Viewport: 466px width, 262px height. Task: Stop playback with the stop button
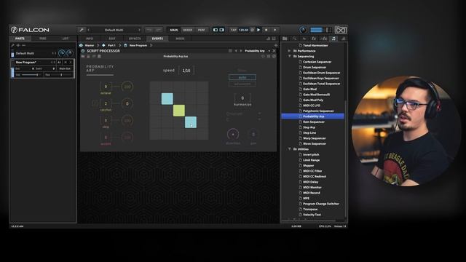(x=266, y=30)
